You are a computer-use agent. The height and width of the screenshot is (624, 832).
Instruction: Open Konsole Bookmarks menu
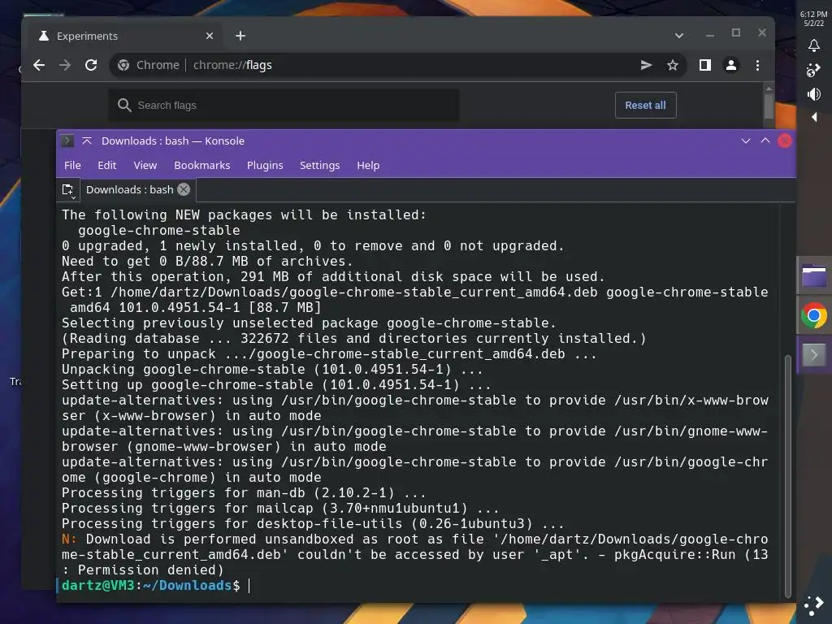point(202,165)
